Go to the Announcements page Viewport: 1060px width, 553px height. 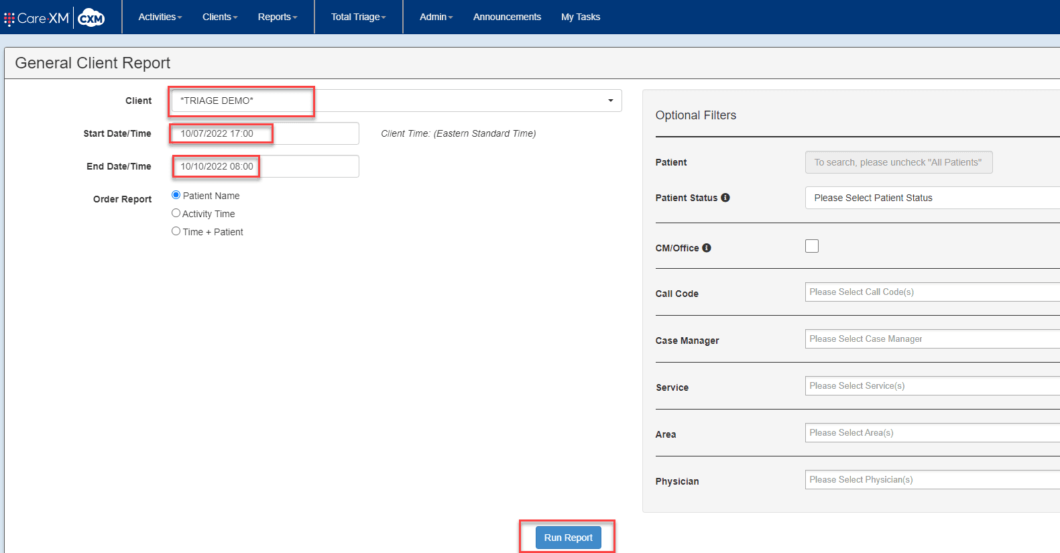click(x=507, y=17)
